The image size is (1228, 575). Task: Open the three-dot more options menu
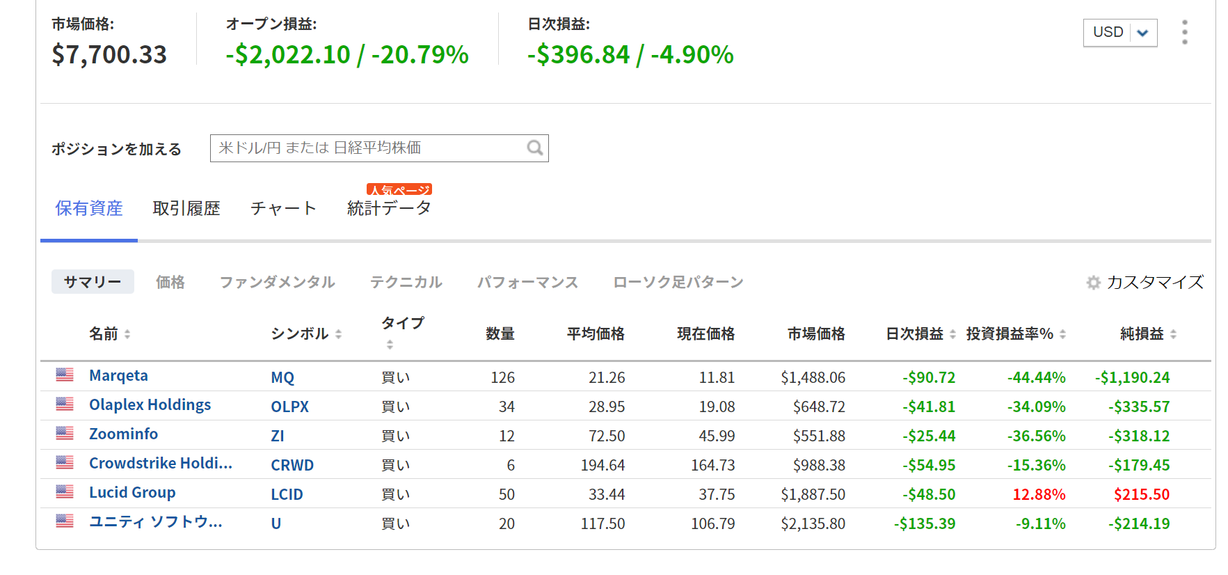pos(1184,32)
